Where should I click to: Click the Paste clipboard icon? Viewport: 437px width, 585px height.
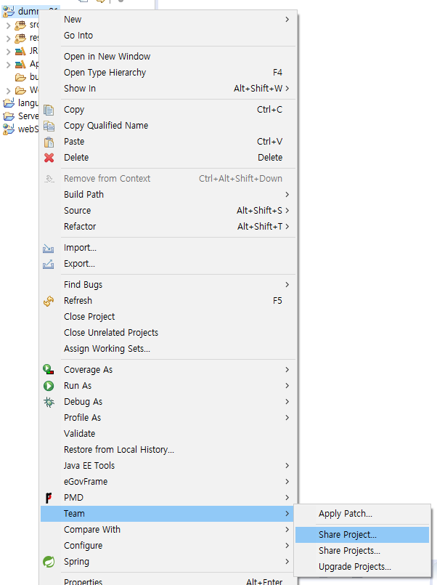pyautogui.click(x=49, y=142)
